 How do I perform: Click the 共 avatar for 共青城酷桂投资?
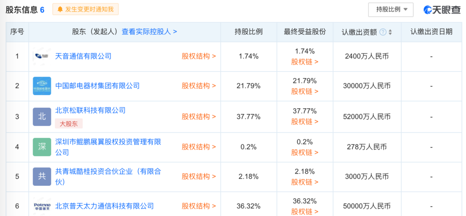point(42,177)
